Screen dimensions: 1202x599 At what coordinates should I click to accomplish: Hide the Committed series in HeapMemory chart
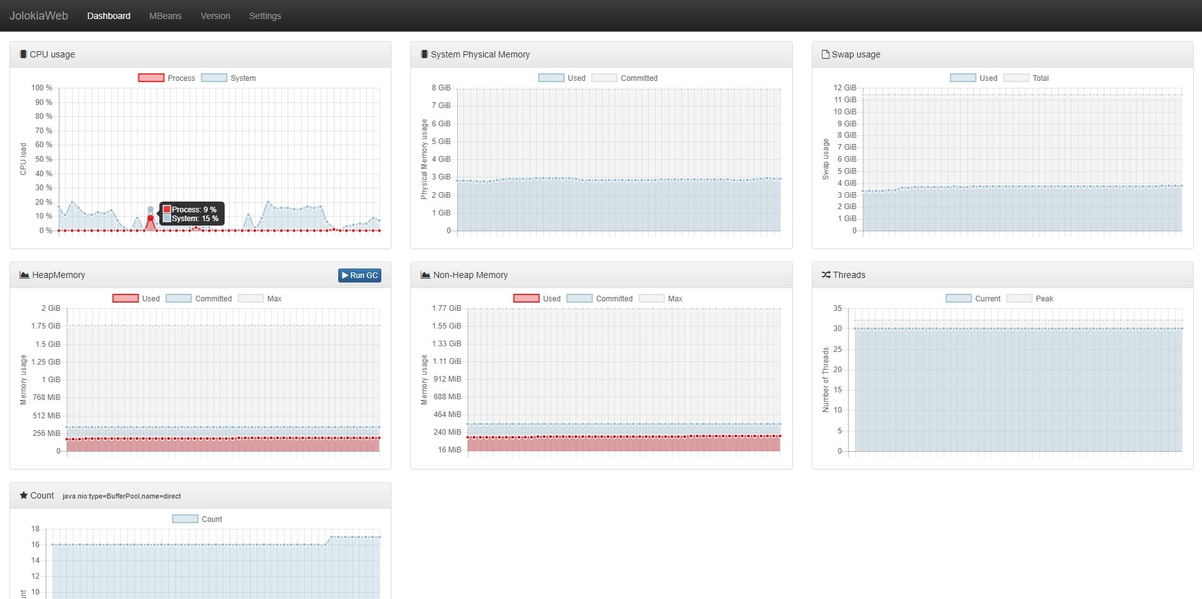click(199, 299)
